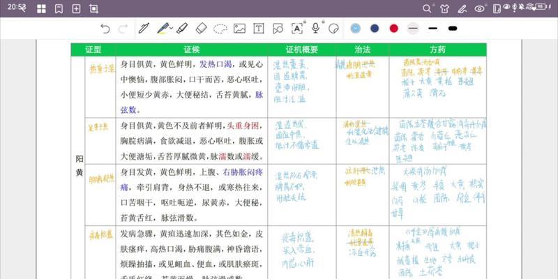This screenshot has height=279, width=558.
Task: Expand the pen type dropdown arrow
Action: [x=171, y=28]
